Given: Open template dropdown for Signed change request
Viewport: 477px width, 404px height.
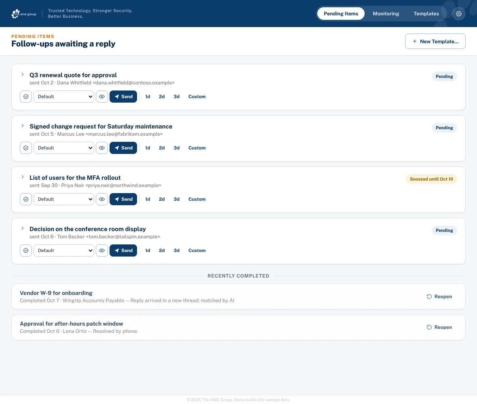Looking at the screenshot, I should [x=64, y=148].
